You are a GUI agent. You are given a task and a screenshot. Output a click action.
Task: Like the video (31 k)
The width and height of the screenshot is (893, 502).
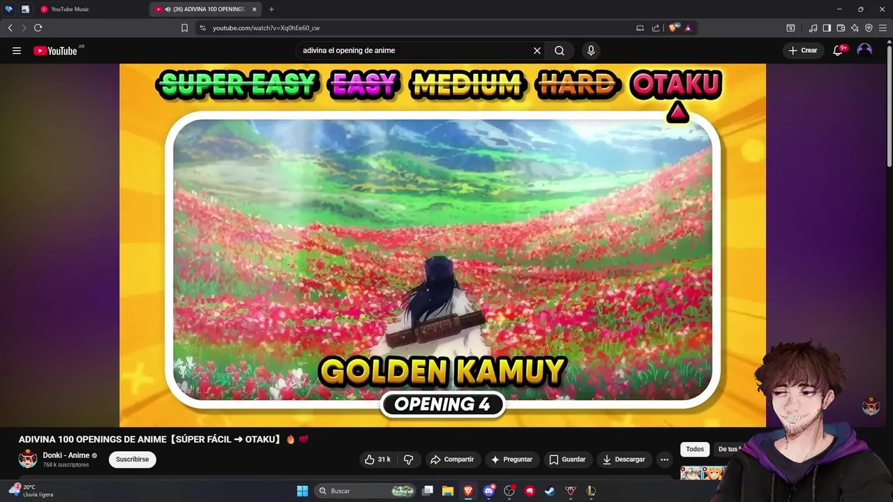[377, 459]
